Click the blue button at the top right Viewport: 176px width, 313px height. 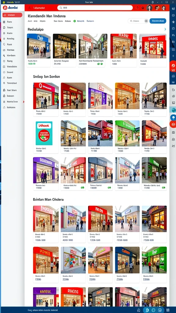click(158, 21)
